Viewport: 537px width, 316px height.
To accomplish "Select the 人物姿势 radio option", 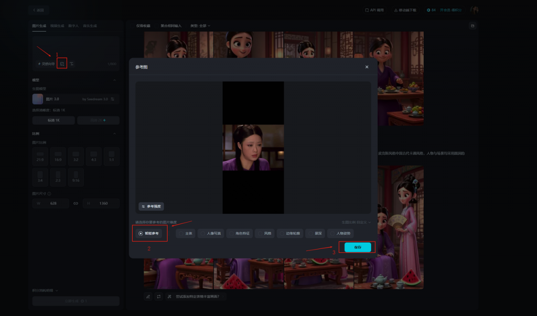I will pos(340,234).
